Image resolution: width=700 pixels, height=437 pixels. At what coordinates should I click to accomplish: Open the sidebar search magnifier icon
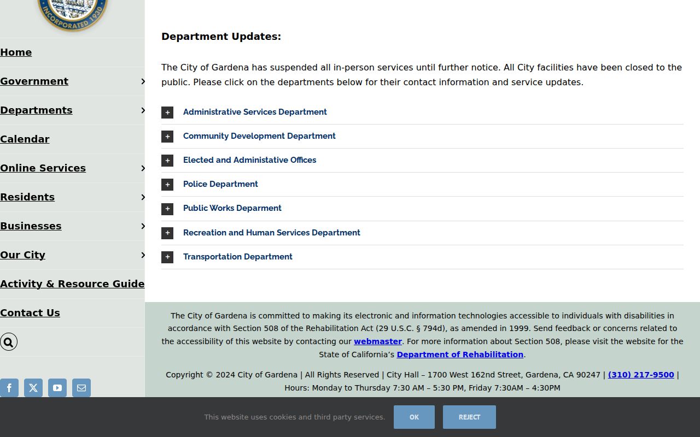click(x=9, y=342)
